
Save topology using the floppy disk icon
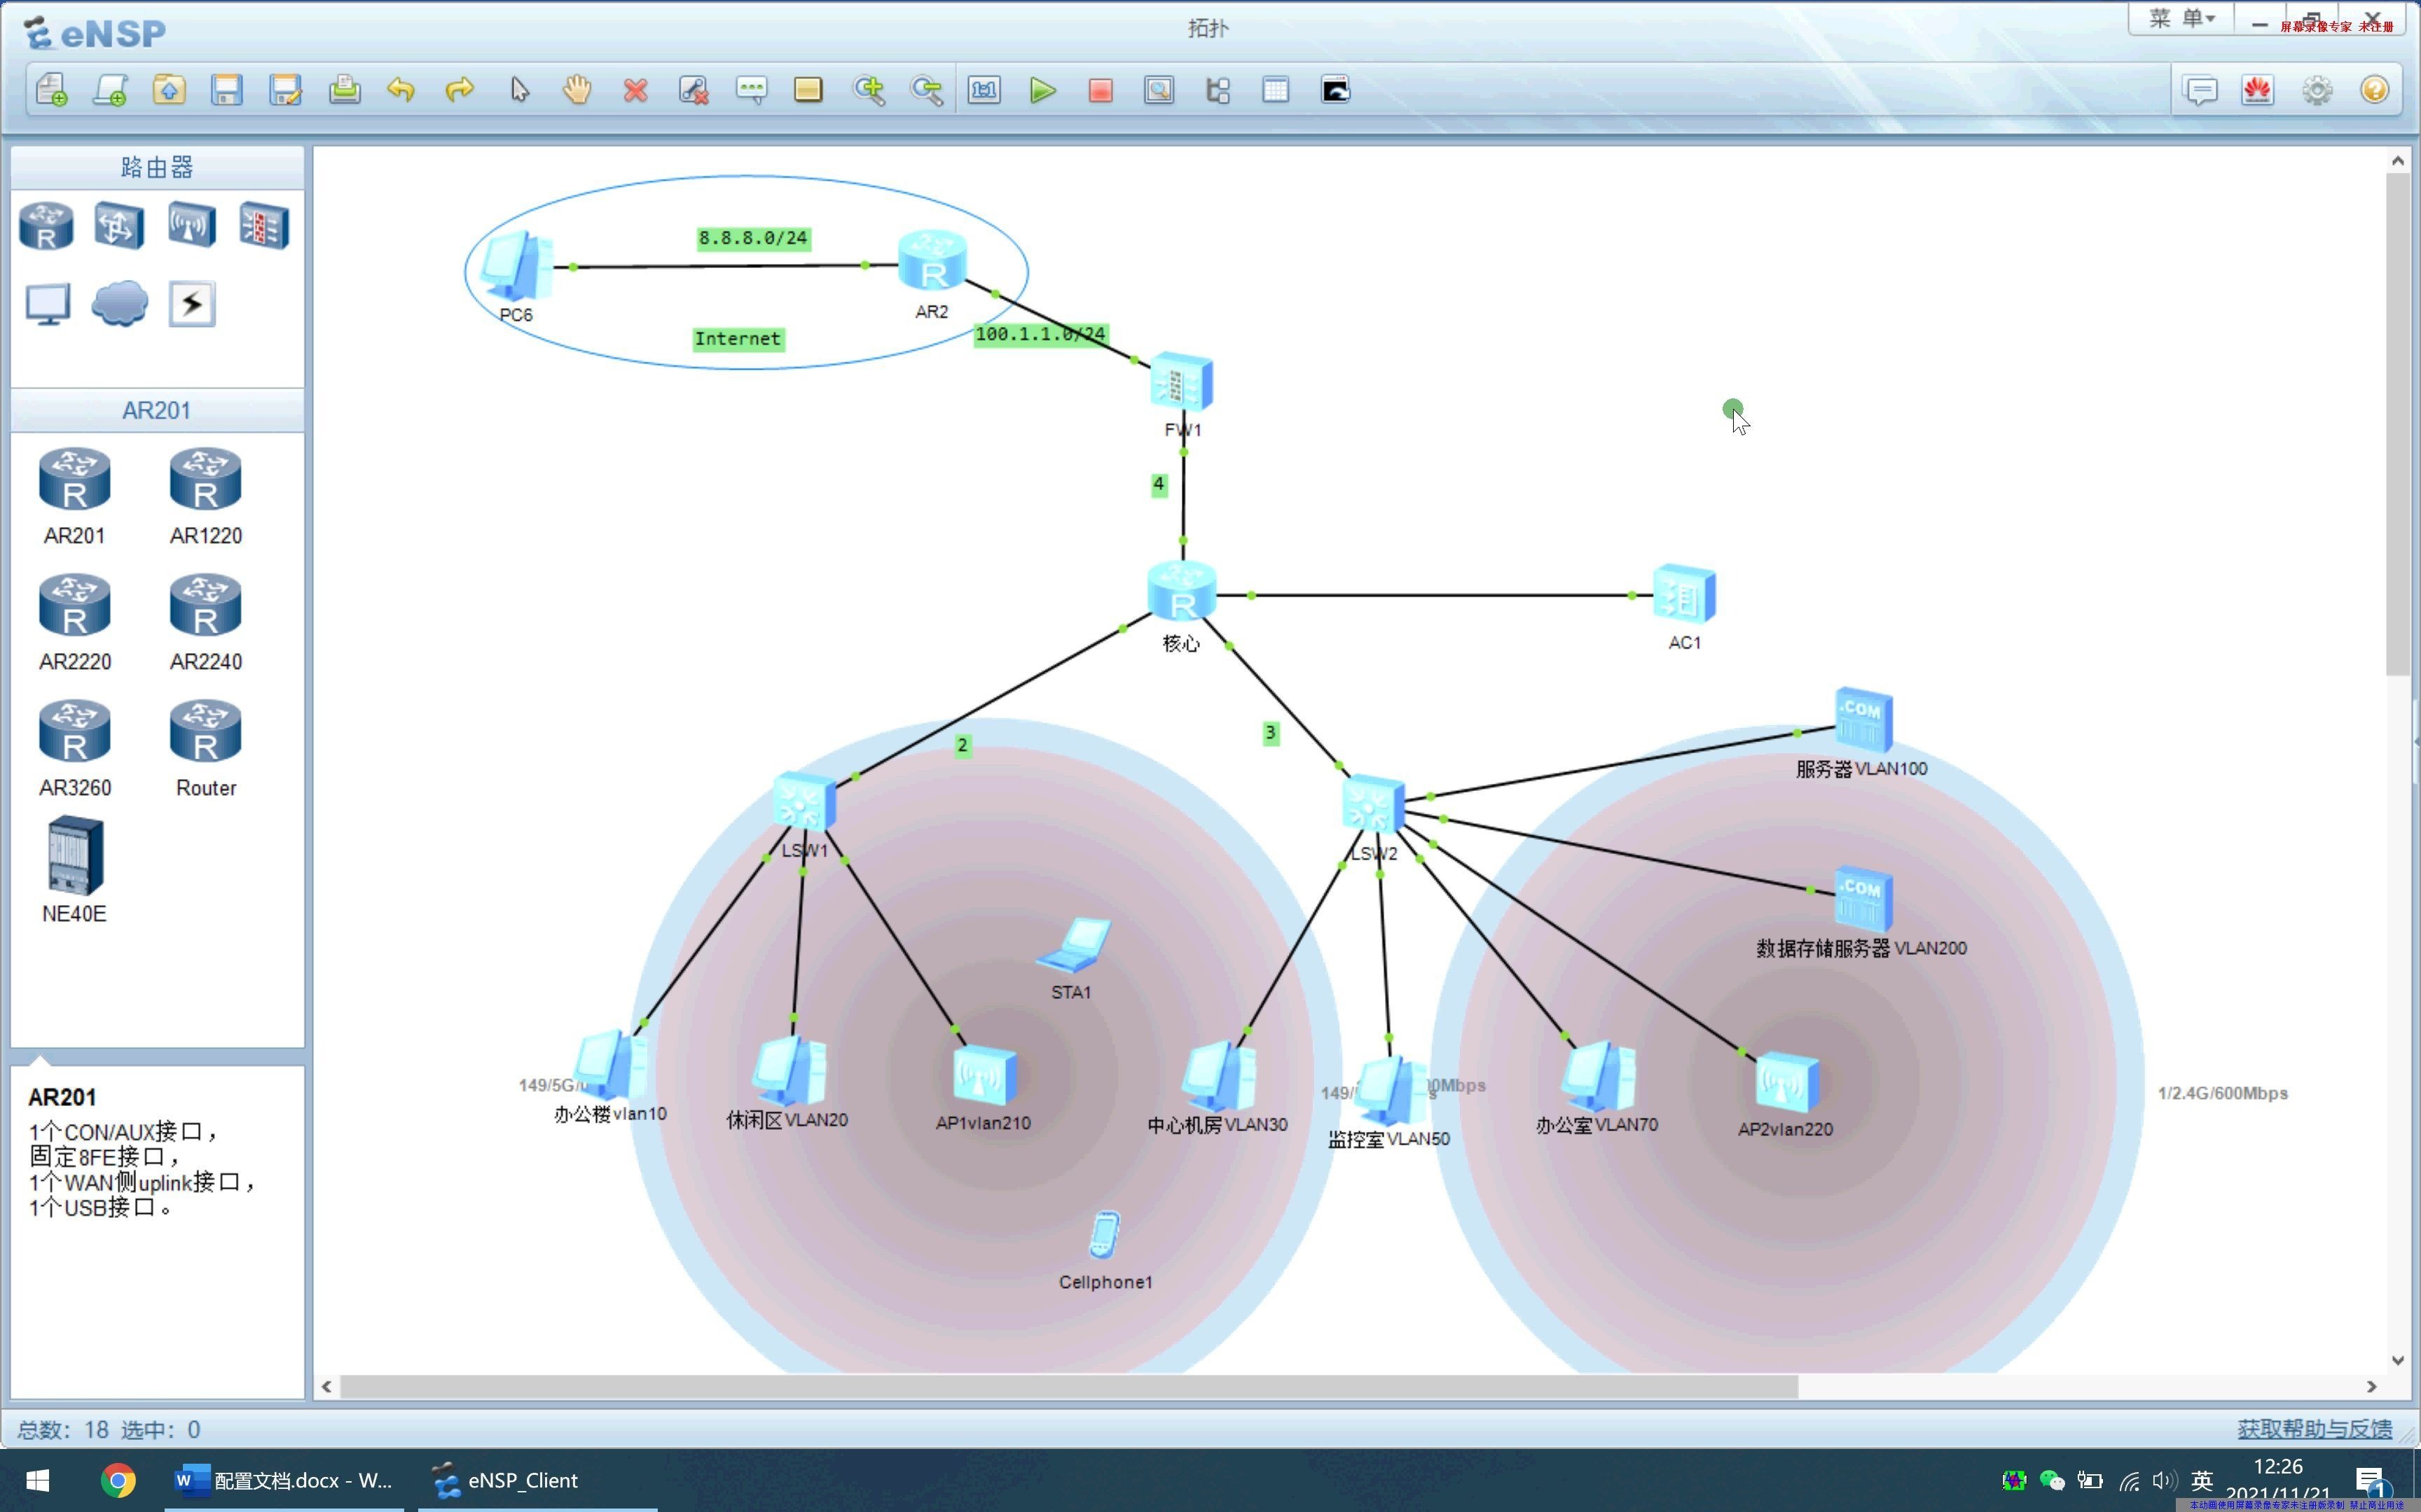(x=227, y=90)
